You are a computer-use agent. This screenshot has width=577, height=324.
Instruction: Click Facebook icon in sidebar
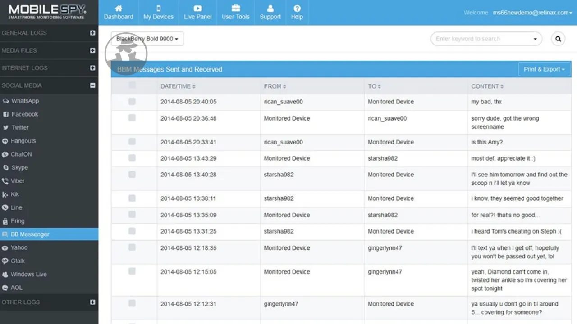[x=5, y=114]
